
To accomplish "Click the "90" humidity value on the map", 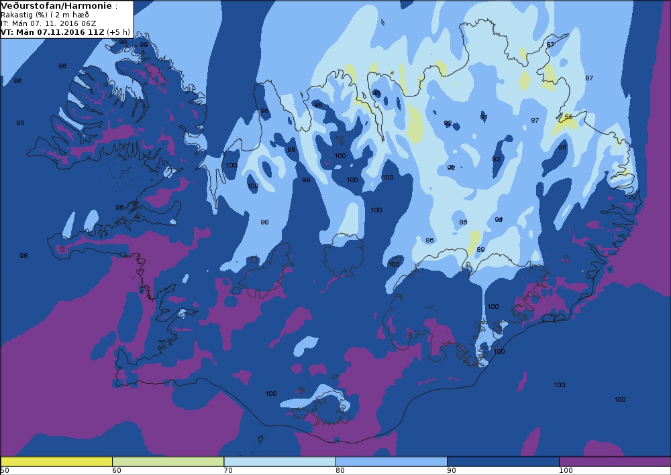I will [x=264, y=222].
